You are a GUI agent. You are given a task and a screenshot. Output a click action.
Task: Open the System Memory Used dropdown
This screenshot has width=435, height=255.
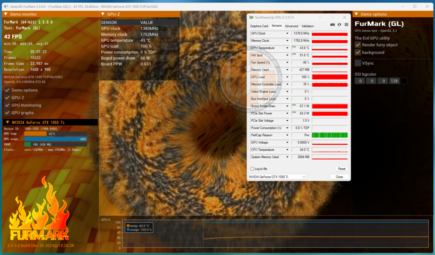point(287,157)
